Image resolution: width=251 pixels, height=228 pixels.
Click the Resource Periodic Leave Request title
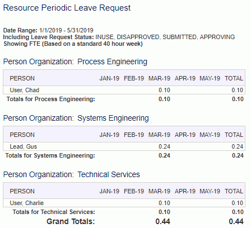tap(67, 8)
